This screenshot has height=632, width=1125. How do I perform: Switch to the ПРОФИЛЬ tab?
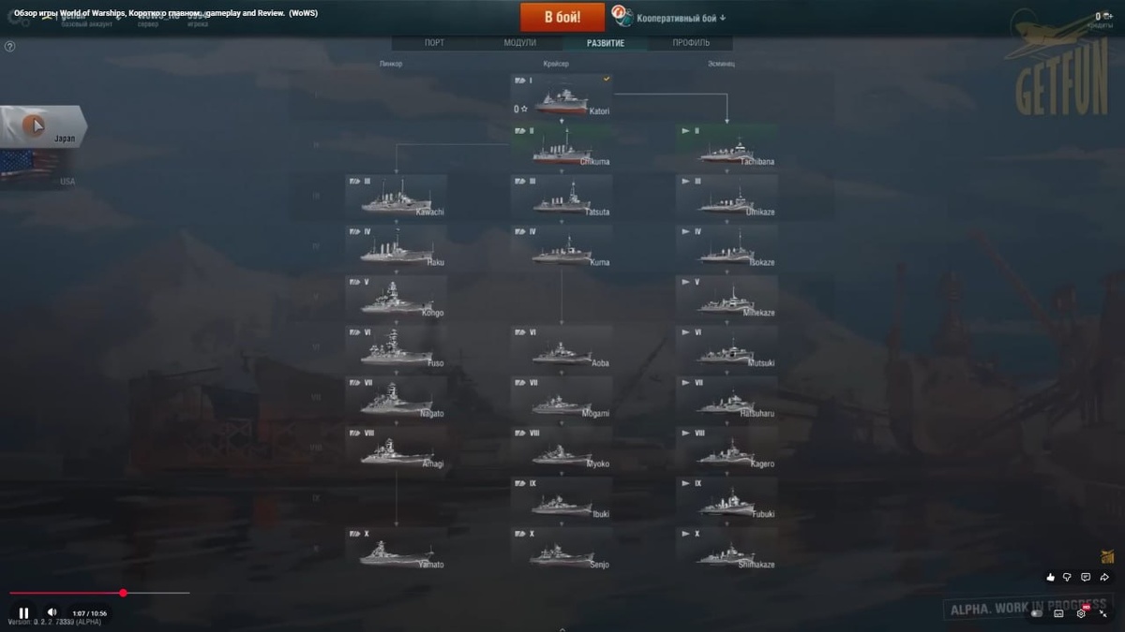tap(691, 43)
